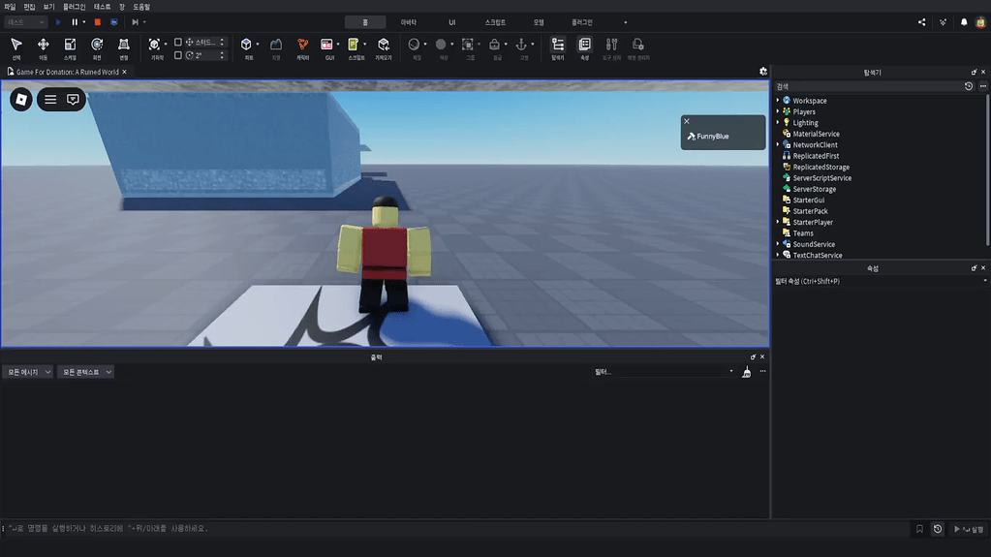The height and width of the screenshot is (557, 991).
Task: Open the hamburger menu in game viewport
Action: (50, 99)
